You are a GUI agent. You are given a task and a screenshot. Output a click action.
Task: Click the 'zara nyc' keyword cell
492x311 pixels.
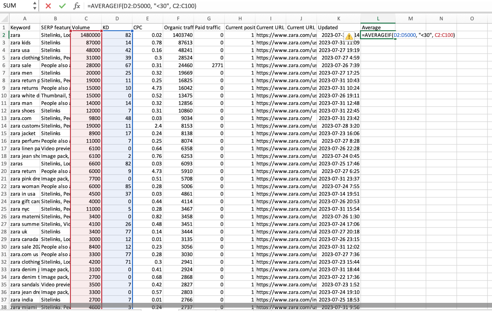pos(25,209)
